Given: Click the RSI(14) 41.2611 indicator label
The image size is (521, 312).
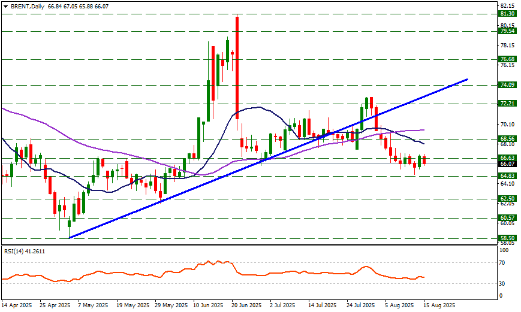Looking at the screenshot, I should [25, 252].
